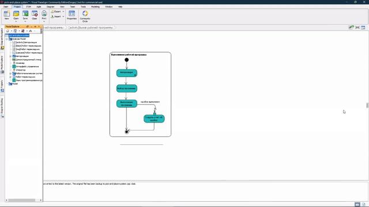Click the ошибка выполнения flow label
The image size is (369, 207).
tap(150, 102)
